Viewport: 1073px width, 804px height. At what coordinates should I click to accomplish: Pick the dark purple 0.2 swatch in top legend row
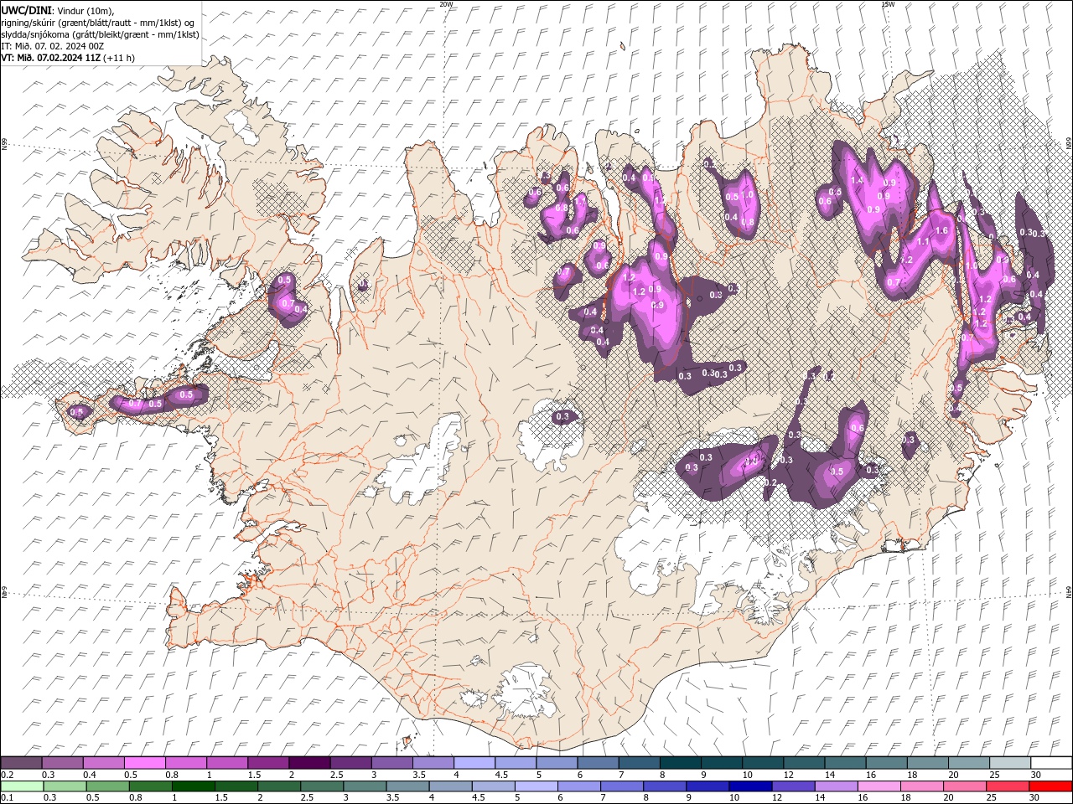[21, 763]
